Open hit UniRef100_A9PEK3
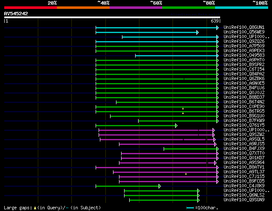Screen dimensions: 272x211 coord(244,51)
